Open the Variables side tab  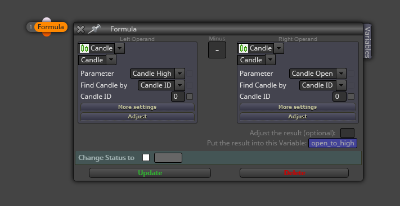[x=367, y=41]
